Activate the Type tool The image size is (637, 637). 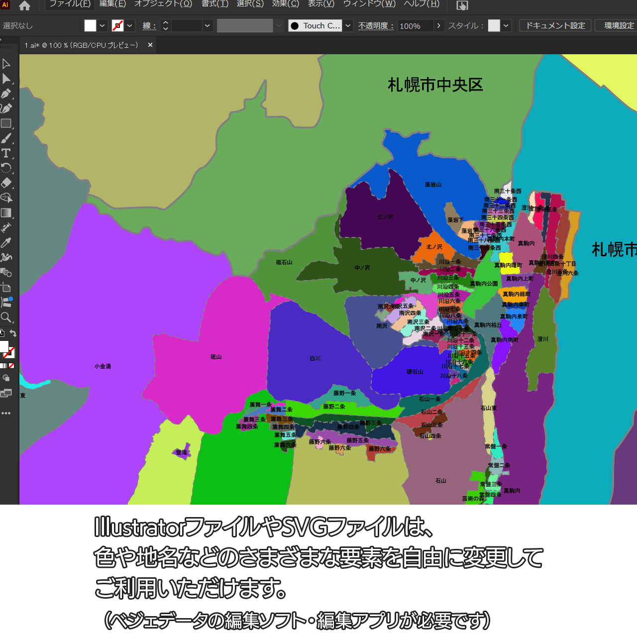coord(6,153)
